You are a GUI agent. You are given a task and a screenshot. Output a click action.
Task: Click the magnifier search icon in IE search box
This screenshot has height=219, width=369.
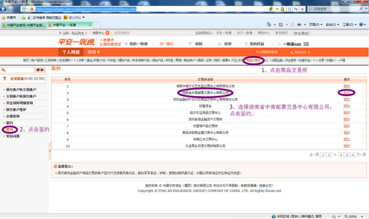click(x=361, y=9)
